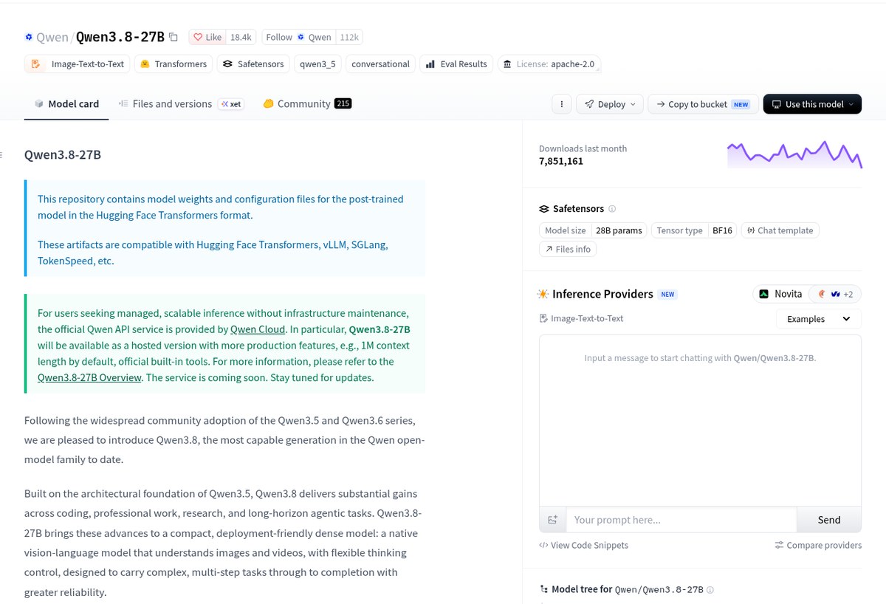Viewport: 886px width, 604px height.
Task: Click the info icon beside Model tree
Action: (710, 590)
